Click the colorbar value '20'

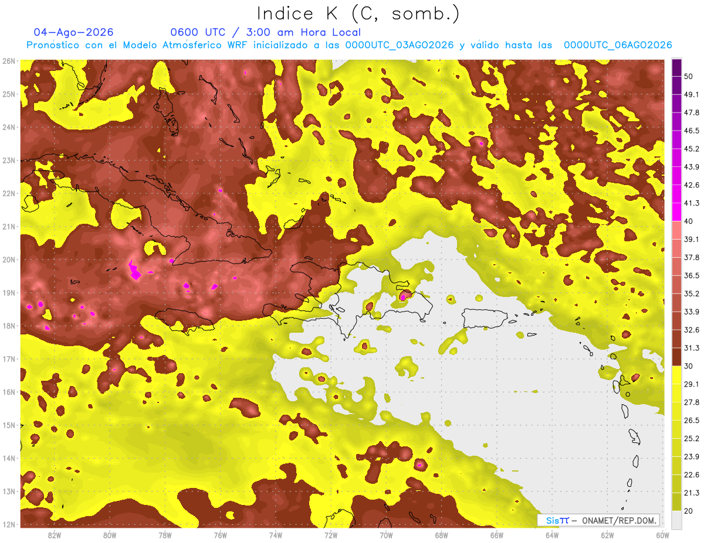[689, 510]
